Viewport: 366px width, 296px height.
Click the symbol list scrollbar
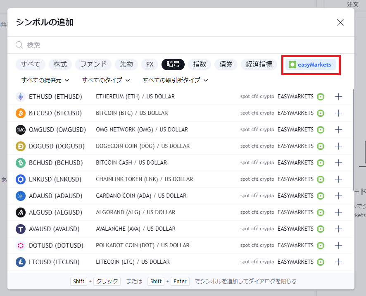click(x=353, y=140)
